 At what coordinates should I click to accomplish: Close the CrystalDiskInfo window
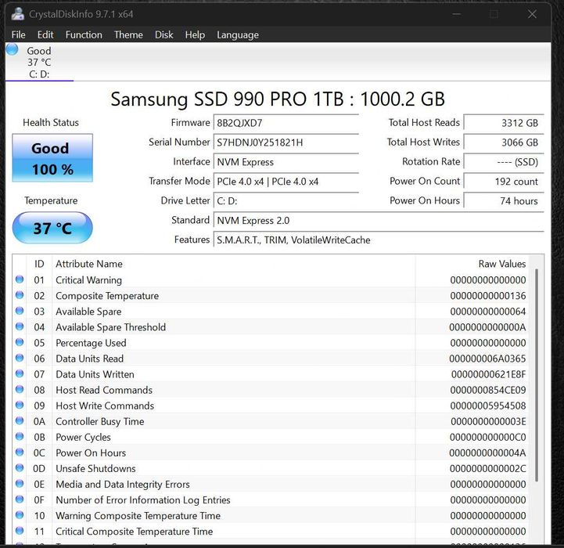tap(532, 14)
